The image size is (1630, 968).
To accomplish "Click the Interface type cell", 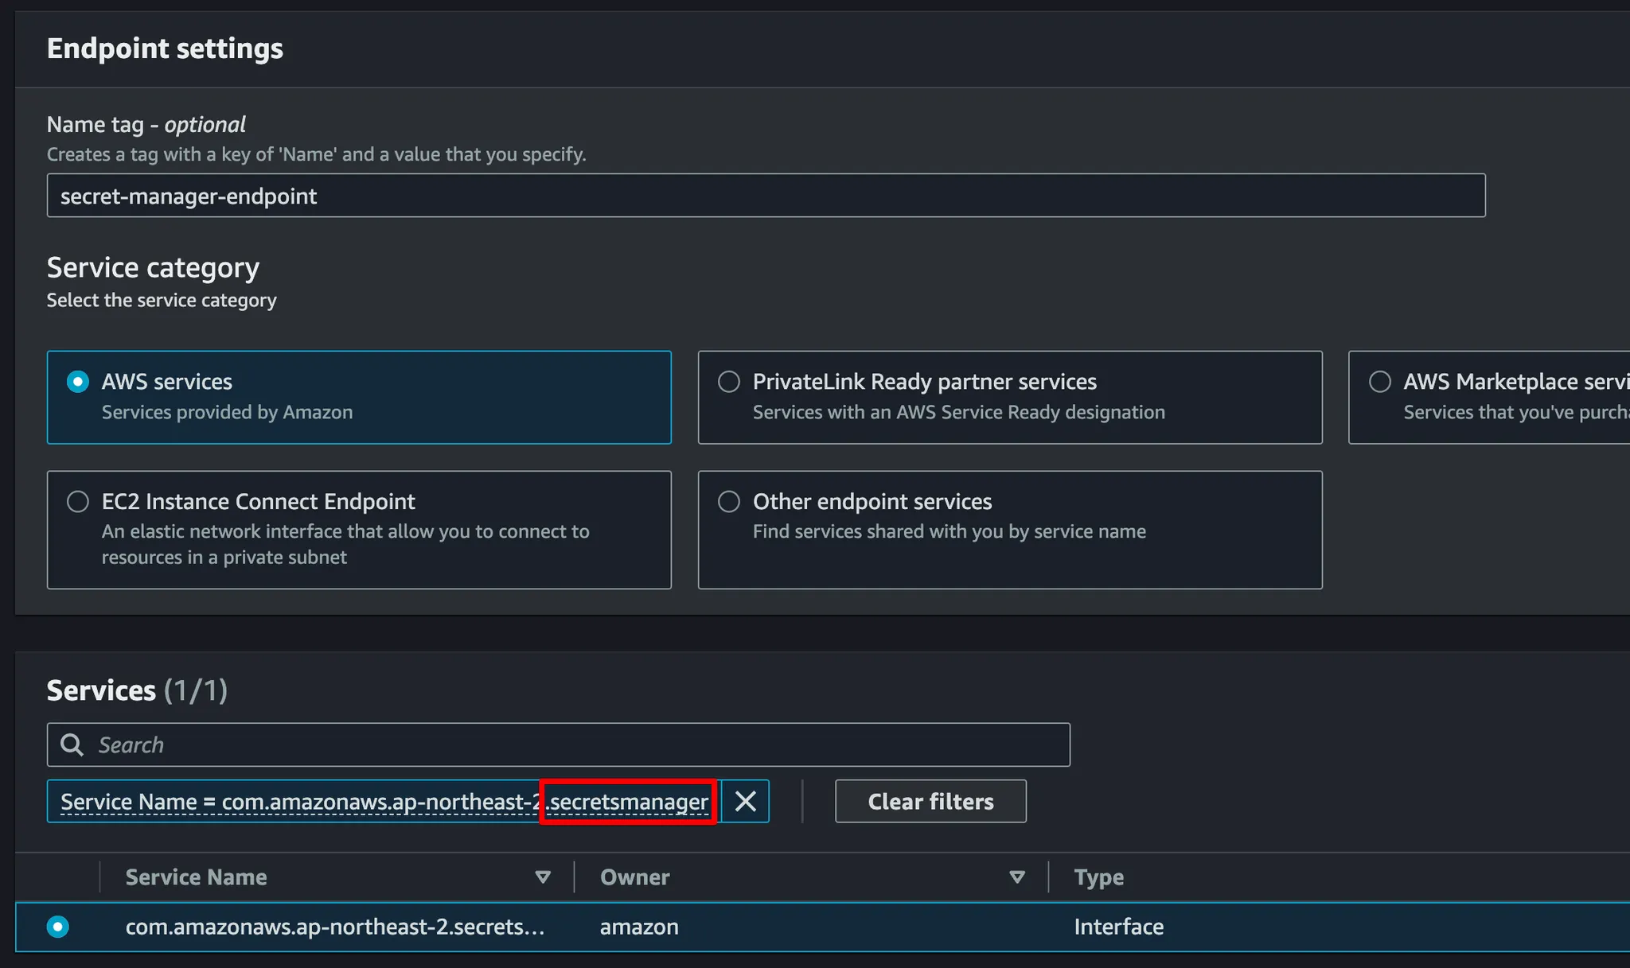I will tap(1118, 927).
